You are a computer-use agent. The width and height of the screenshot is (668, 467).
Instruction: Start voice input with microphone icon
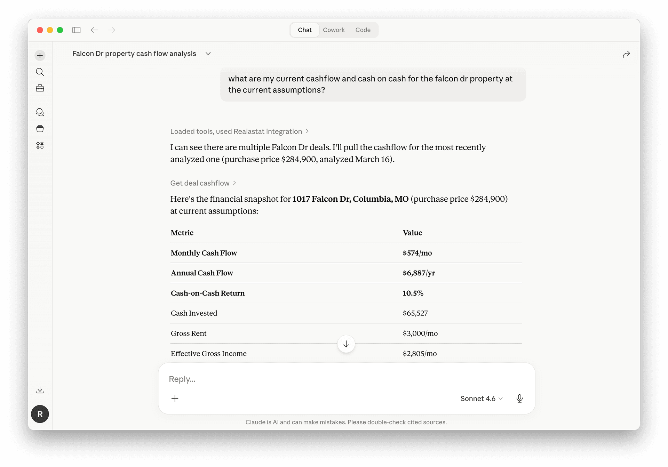[x=519, y=398]
